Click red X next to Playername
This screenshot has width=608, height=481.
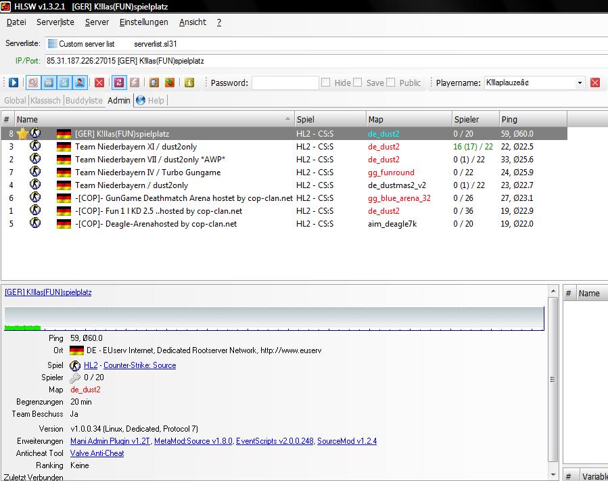click(595, 83)
